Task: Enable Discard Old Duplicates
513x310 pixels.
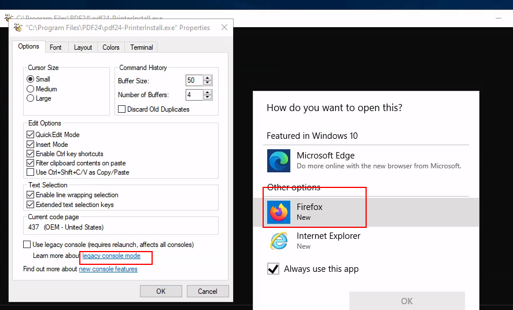Action: tap(121, 109)
